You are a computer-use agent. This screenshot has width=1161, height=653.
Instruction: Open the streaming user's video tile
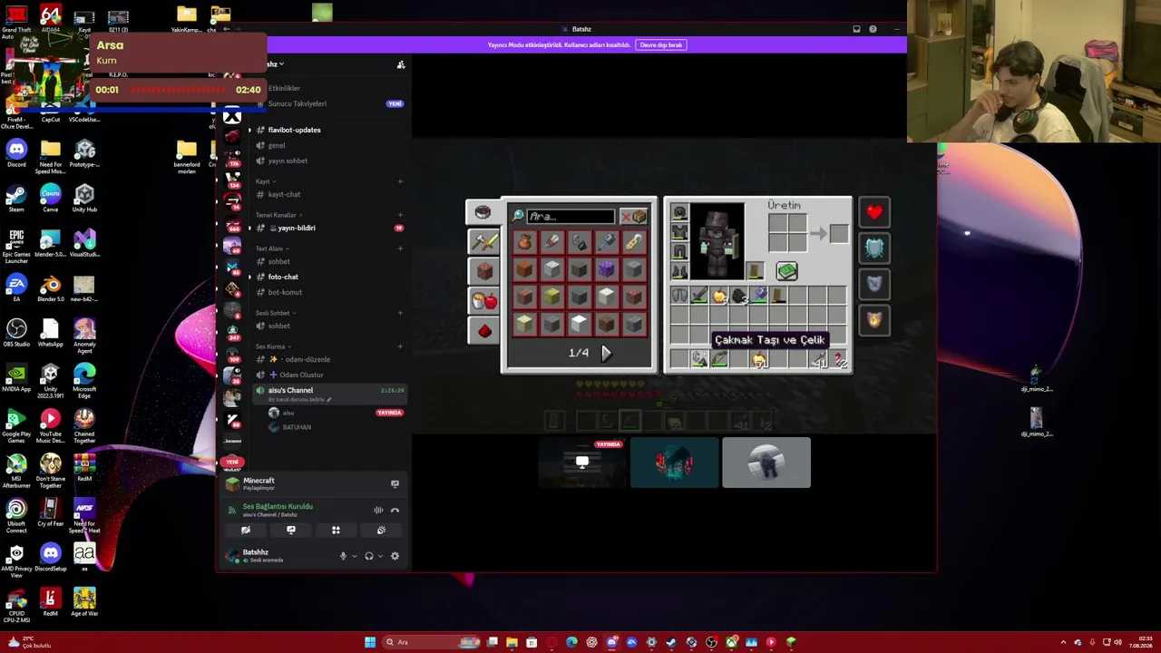(x=582, y=463)
